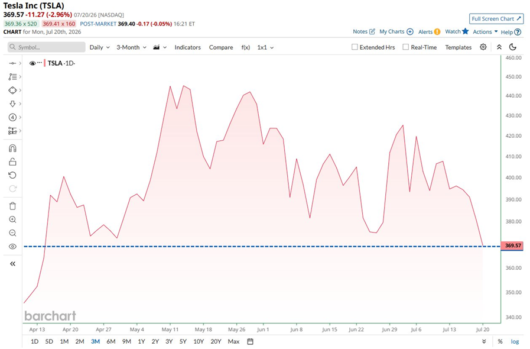This screenshot has width=530, height=349.
Task: Open chart settings gear icon
Action: click(x=483, y=47)
